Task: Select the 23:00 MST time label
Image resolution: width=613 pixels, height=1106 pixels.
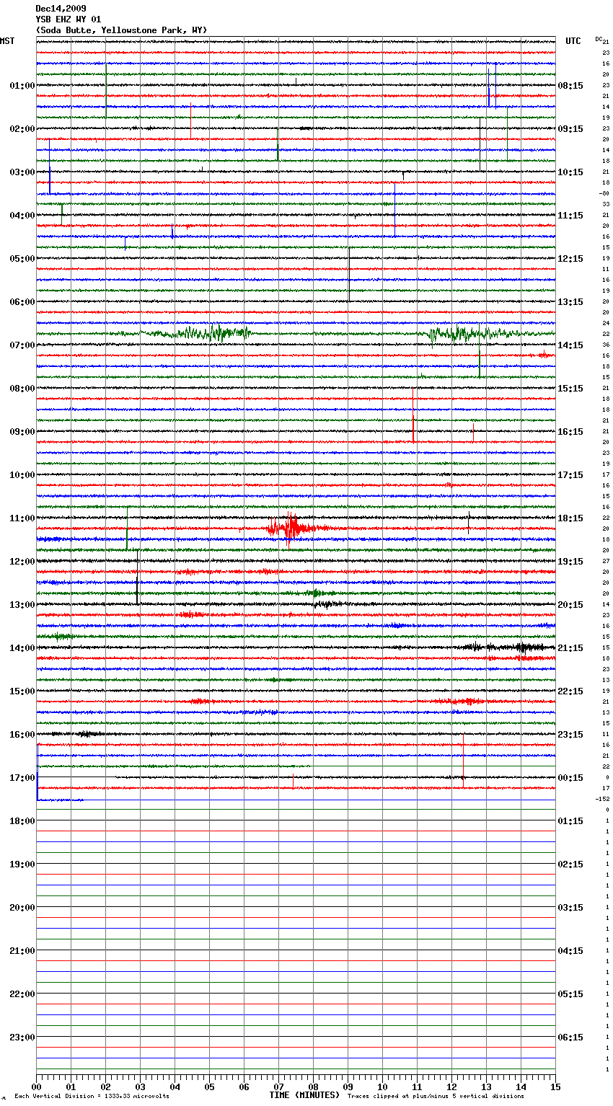Action: [22, 1038]
